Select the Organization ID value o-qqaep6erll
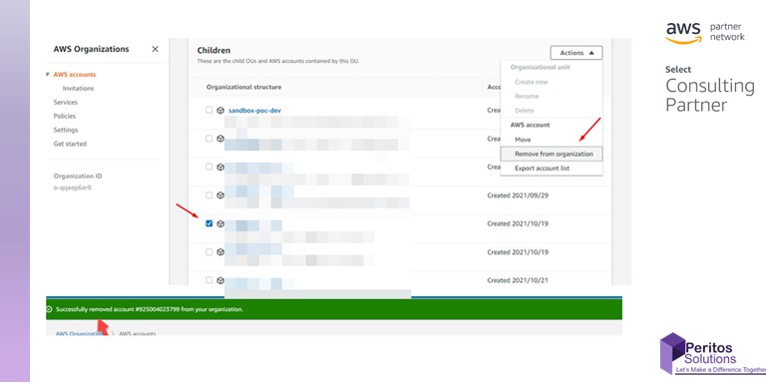 (72, 188)
